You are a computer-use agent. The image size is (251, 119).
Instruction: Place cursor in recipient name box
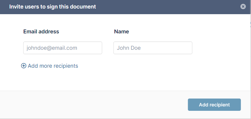pyautogui.click(x=153, y=48)
